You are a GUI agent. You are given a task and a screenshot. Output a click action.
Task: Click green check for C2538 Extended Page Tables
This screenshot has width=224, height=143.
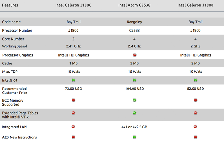[134, 113]
